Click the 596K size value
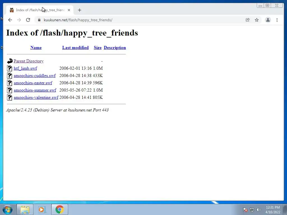This screenshot has height=215, width=287. click(x=98, y=83)
